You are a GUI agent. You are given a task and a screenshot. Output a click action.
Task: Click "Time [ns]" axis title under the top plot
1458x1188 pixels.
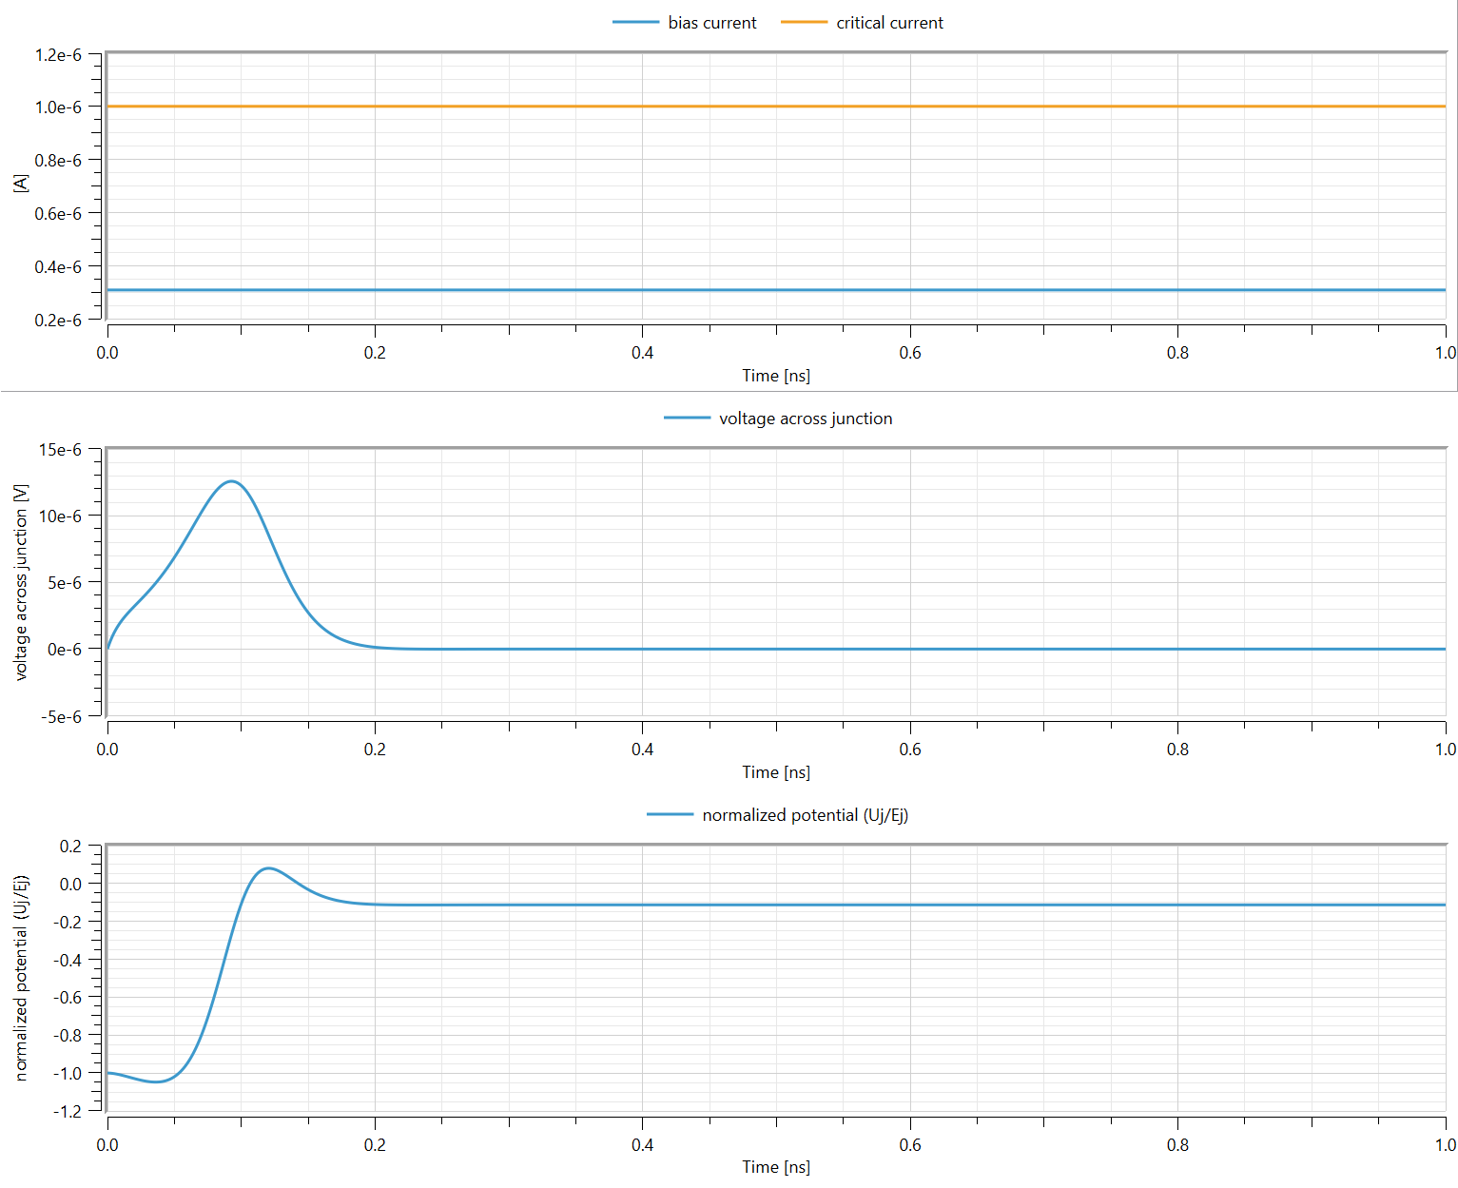tap(776, 376)
